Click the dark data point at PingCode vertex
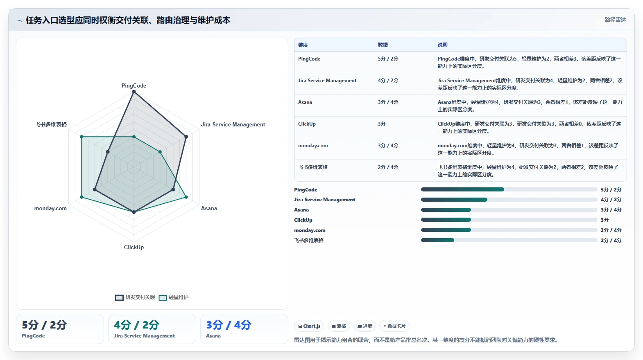Screen dimensions: 643x360 tap(134, 92)
